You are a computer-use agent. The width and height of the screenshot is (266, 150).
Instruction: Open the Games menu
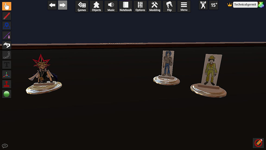point(82,7)
